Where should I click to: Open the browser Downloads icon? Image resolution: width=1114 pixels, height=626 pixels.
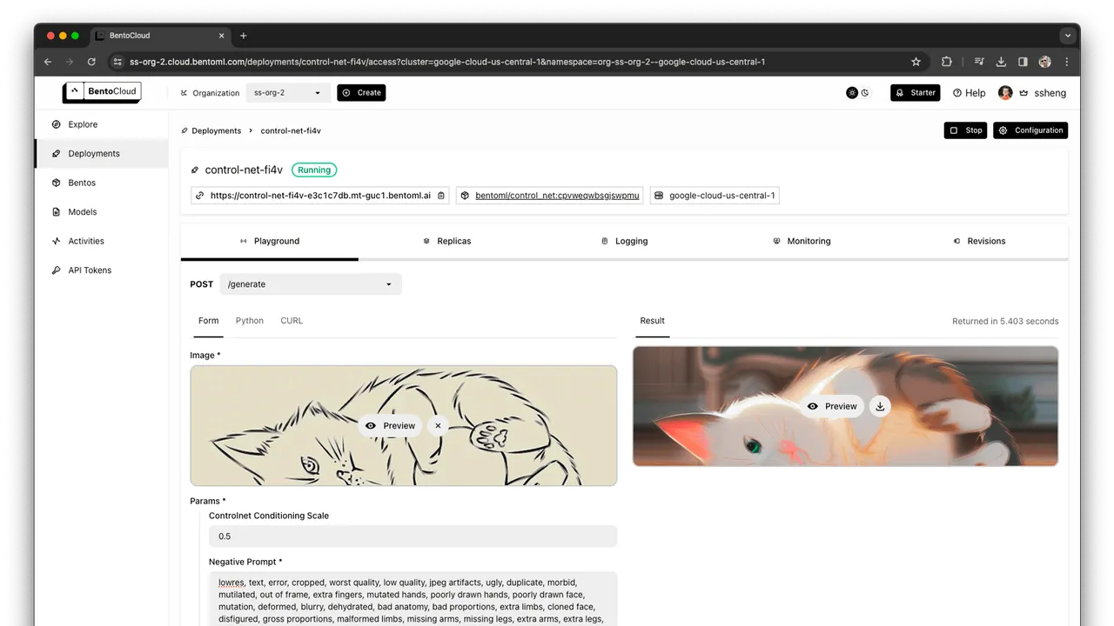1001,62
